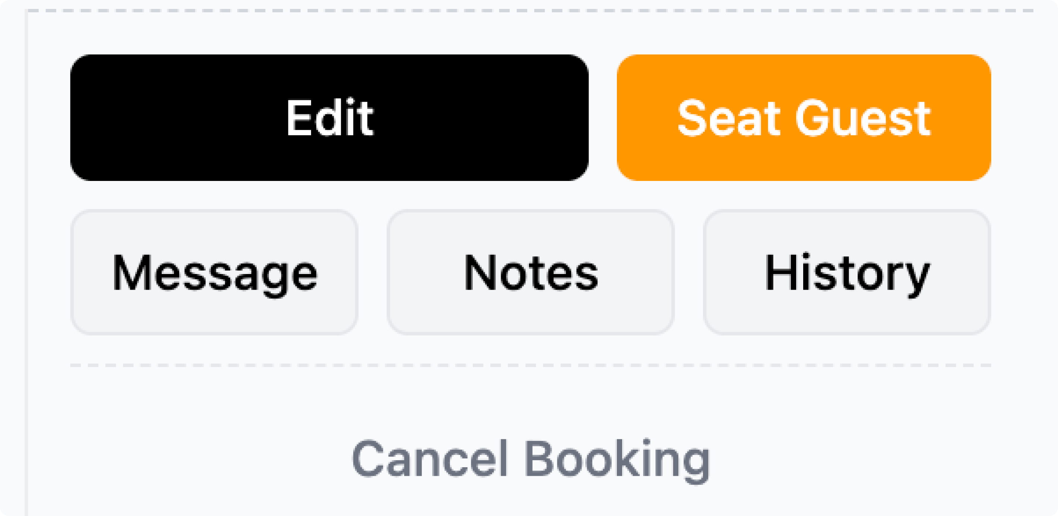Seat the guest using the orange button
Screen dimensions: 1058x516
pyautogui.click(x=803, y=118)
